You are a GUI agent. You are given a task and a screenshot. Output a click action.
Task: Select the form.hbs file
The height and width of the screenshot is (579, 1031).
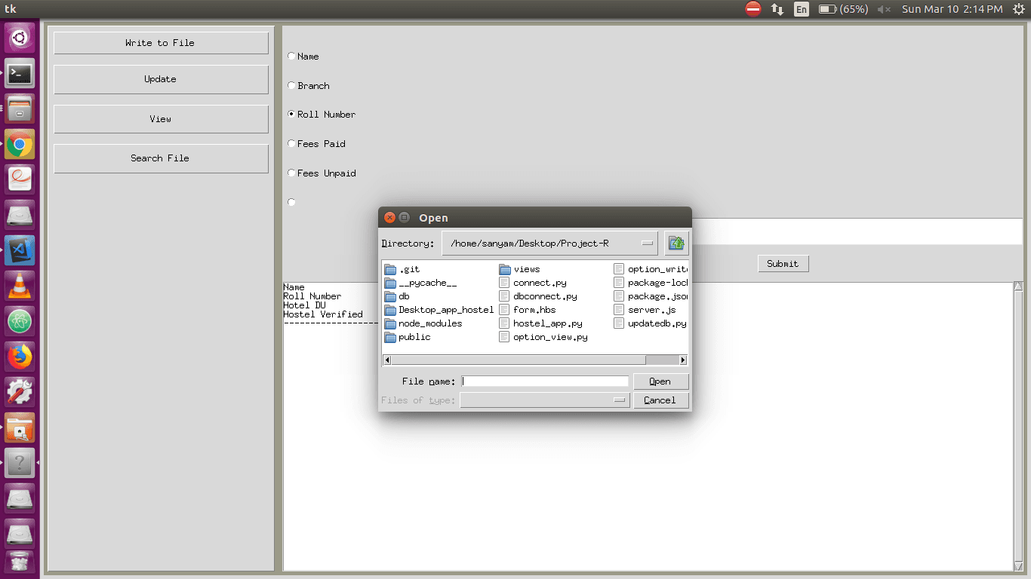[x=528, y=310]
